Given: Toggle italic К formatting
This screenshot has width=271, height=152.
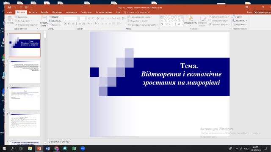Looking at the screenshot, I should coord(69,24).
